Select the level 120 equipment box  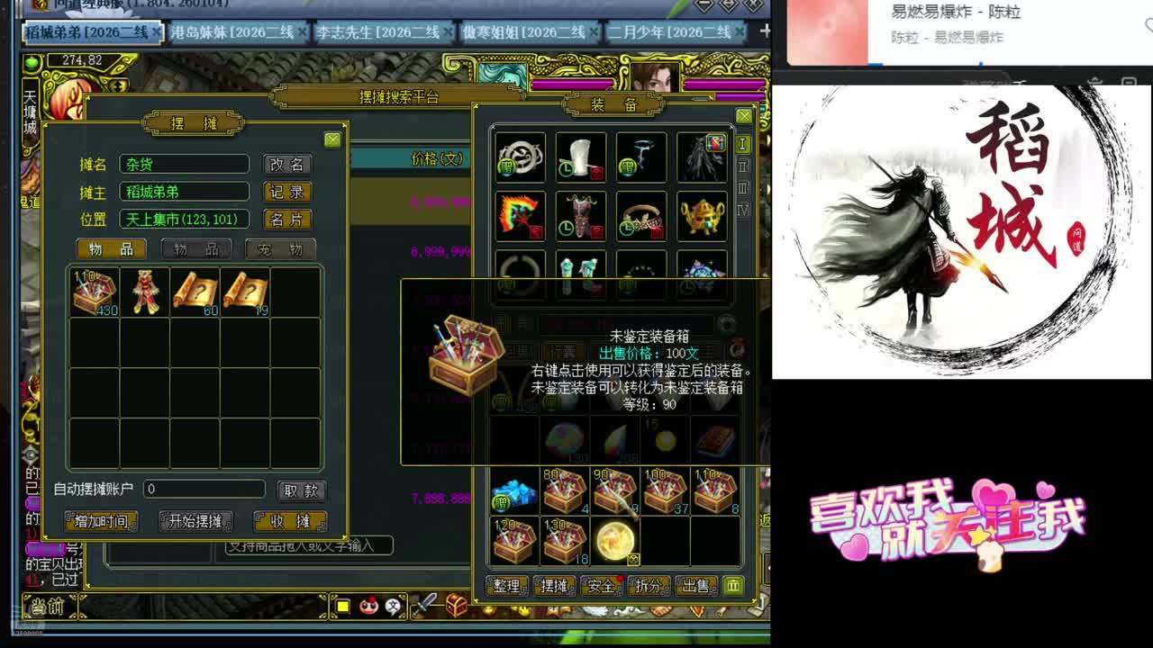tap(514, 542)
